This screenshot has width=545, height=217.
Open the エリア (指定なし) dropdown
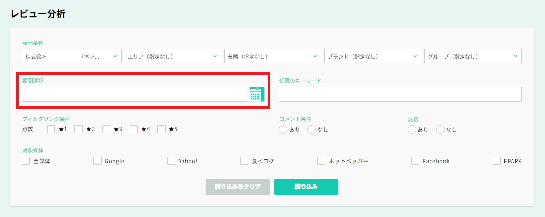[x=173, y=56]
